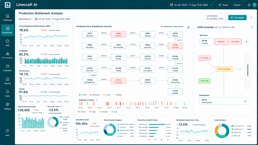Viewport: 258px width, 145px height.
Task: Add an upstream node with plus button
Action: (246, 42)
